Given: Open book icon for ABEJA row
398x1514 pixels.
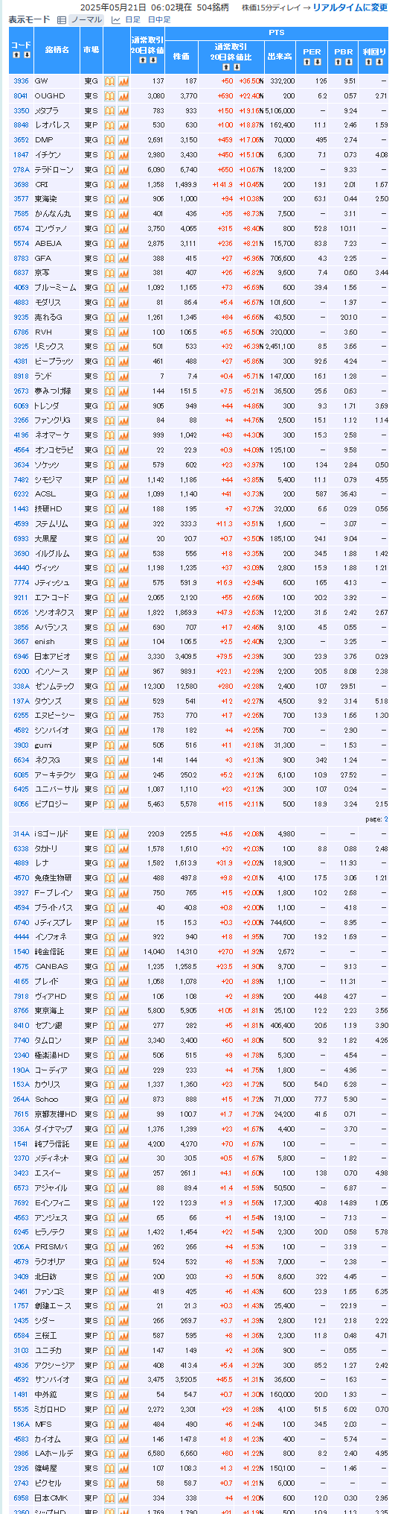Looking at the screenshot, I should point(109,243).
